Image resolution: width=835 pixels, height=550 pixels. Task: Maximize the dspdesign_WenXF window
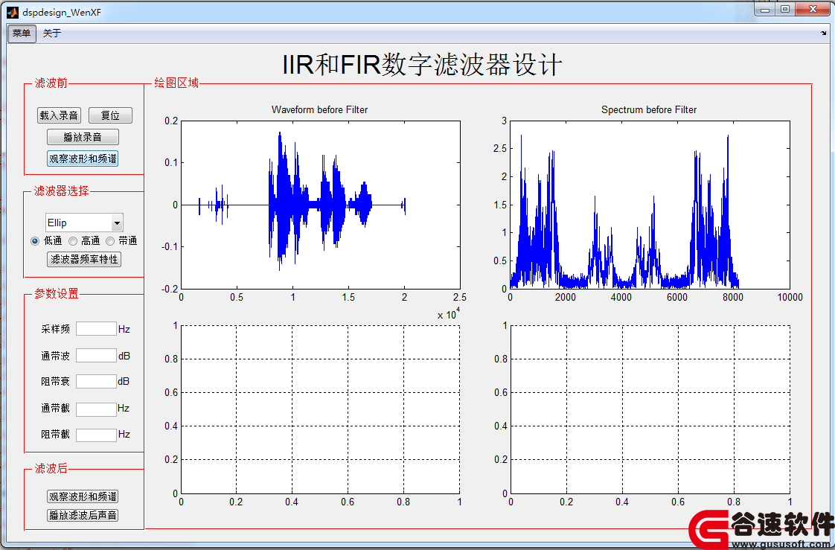785,10
